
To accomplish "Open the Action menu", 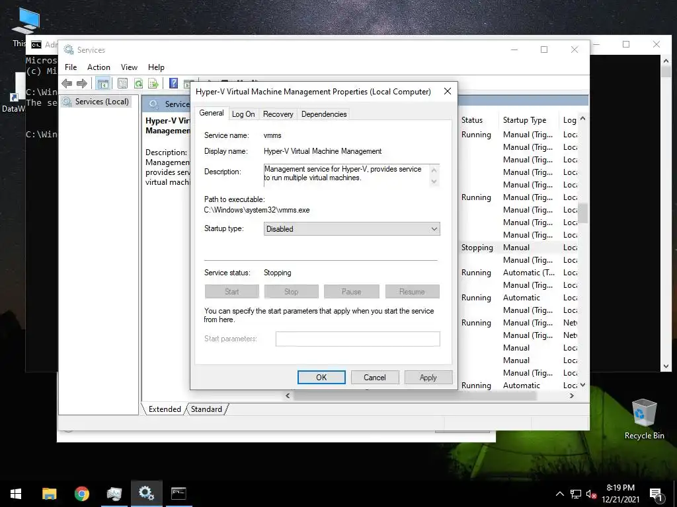I will click(99, 67).
